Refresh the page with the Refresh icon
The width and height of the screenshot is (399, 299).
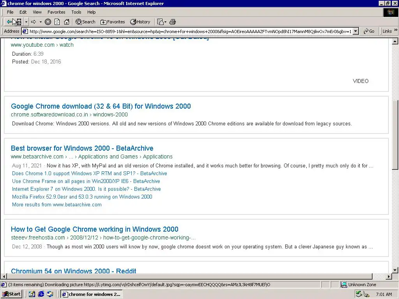pos(57,22)
